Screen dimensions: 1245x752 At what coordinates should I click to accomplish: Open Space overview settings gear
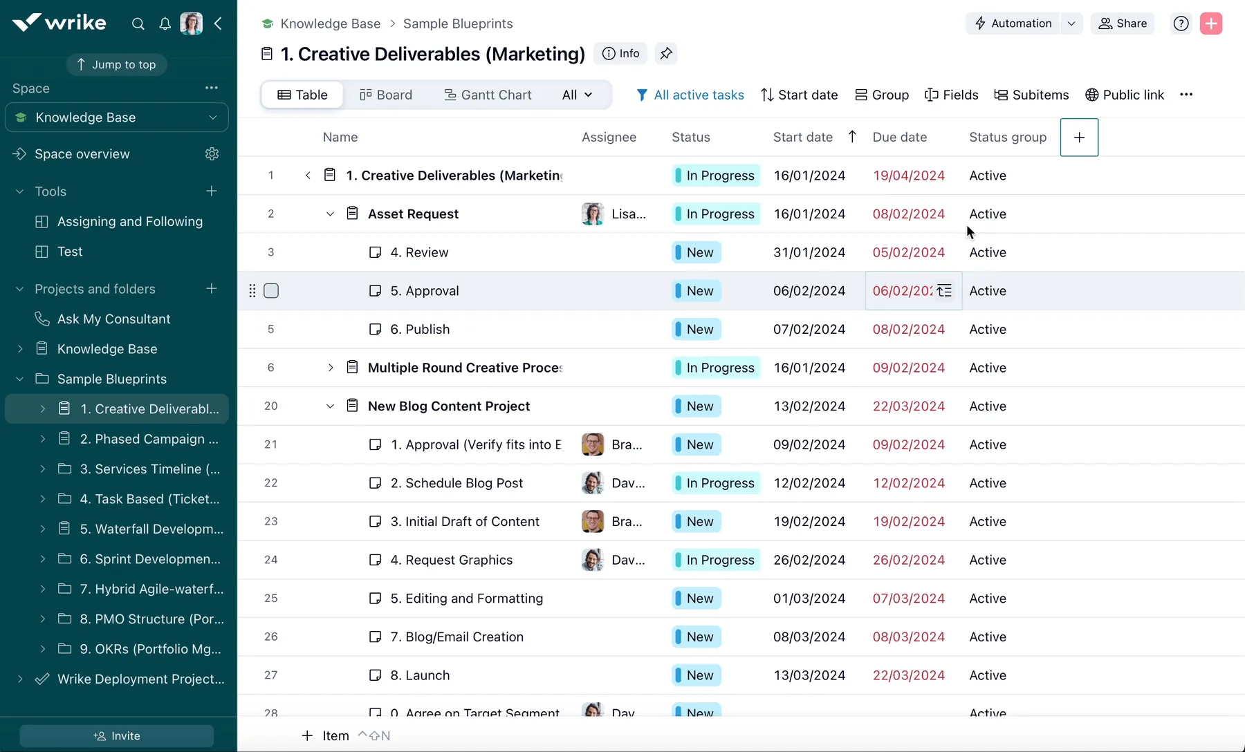[x=212, y=153]
